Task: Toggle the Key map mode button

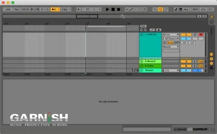Action: click(x=186, y=10)
